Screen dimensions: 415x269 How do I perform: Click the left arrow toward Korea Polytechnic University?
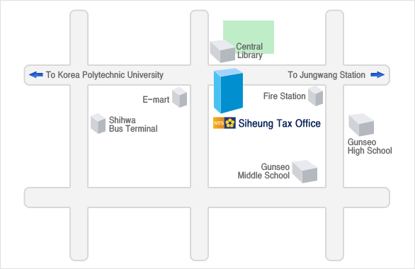(x=36, y=74)
